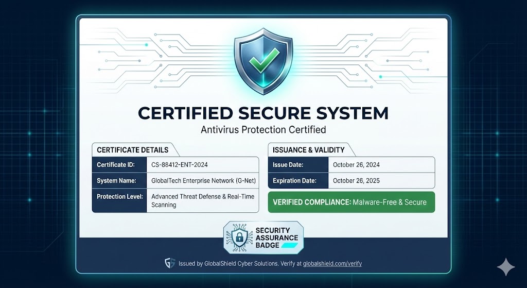The width and height of the screenshot is (527, 288).
Task: Click the GlobalShield GS logo icon
Action: click(170, 263)
